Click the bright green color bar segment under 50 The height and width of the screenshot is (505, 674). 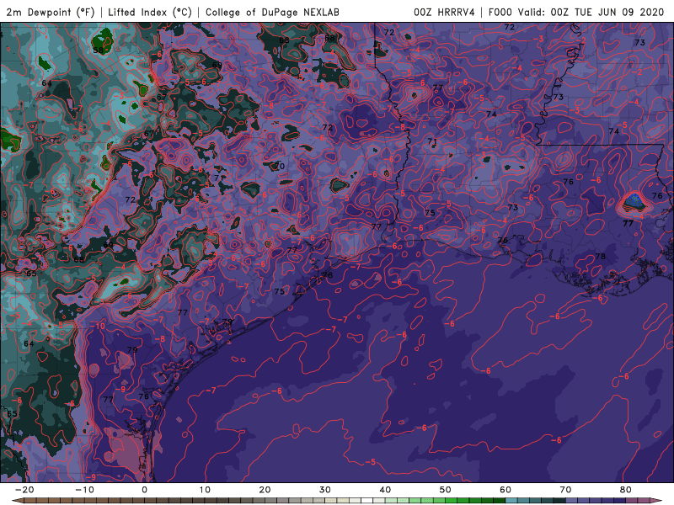coord(452,501)
